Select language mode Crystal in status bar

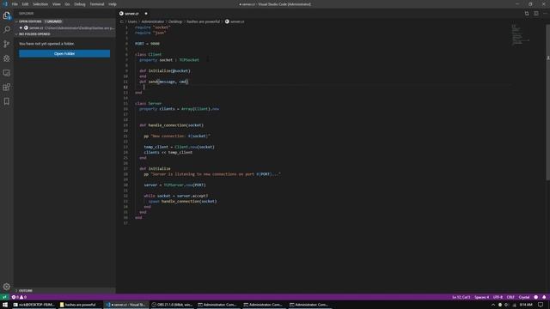(524, 297)
